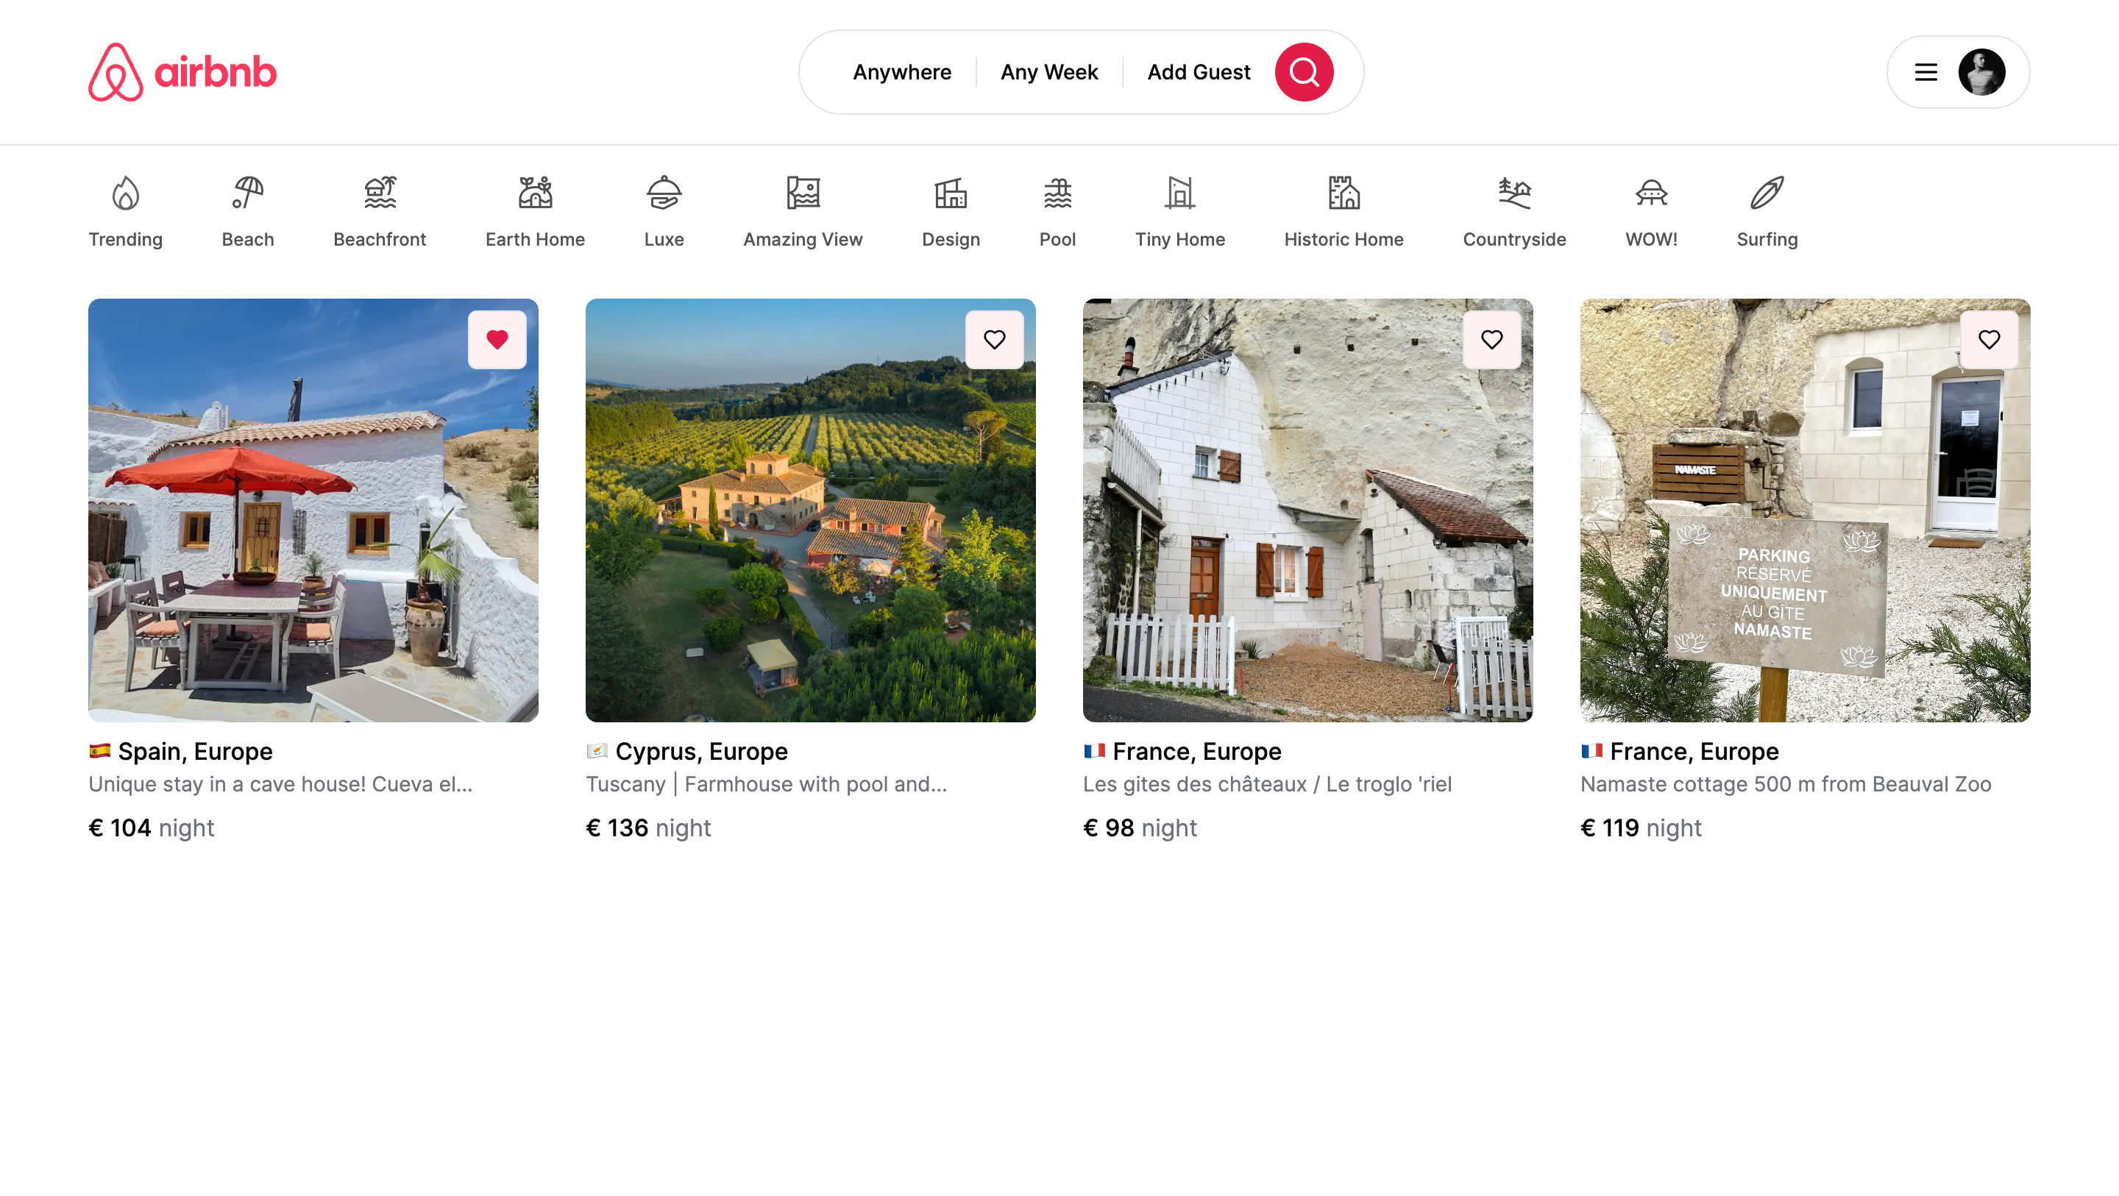
Task: Expand the Add Guest selector
Action: click(1199, 72)
